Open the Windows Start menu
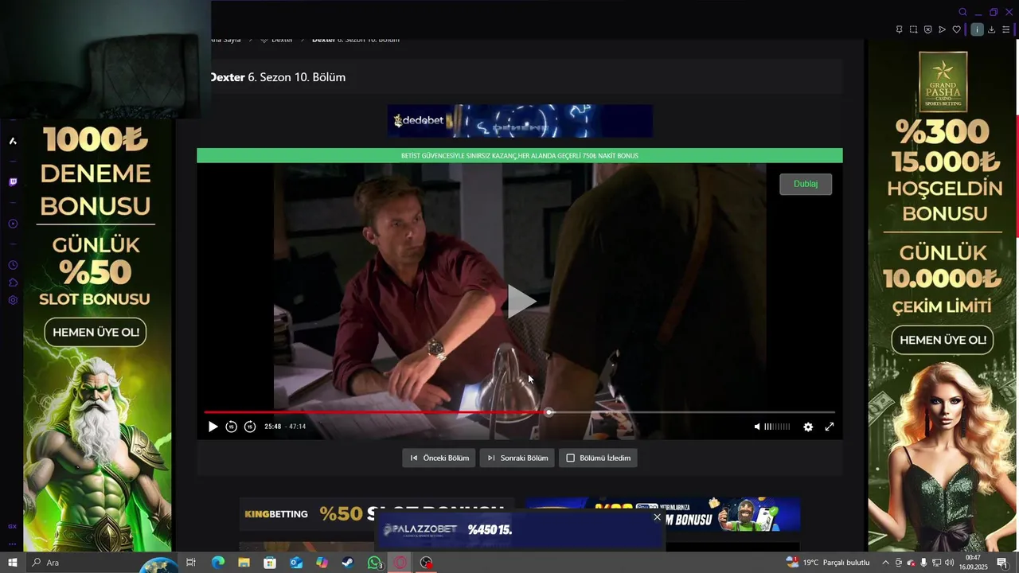This screenshot has width=1019, height=573. 13,563
